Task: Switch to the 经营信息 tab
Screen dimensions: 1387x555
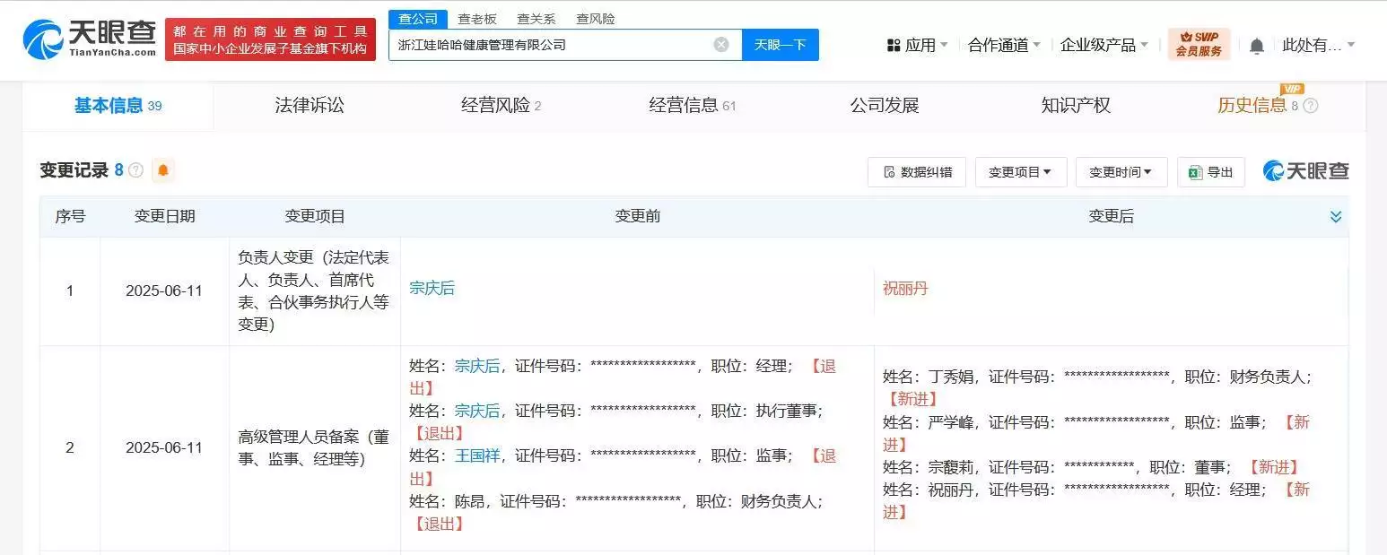Action: 692,106
